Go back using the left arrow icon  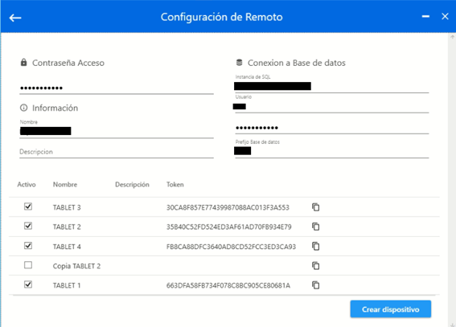(15, 18)
